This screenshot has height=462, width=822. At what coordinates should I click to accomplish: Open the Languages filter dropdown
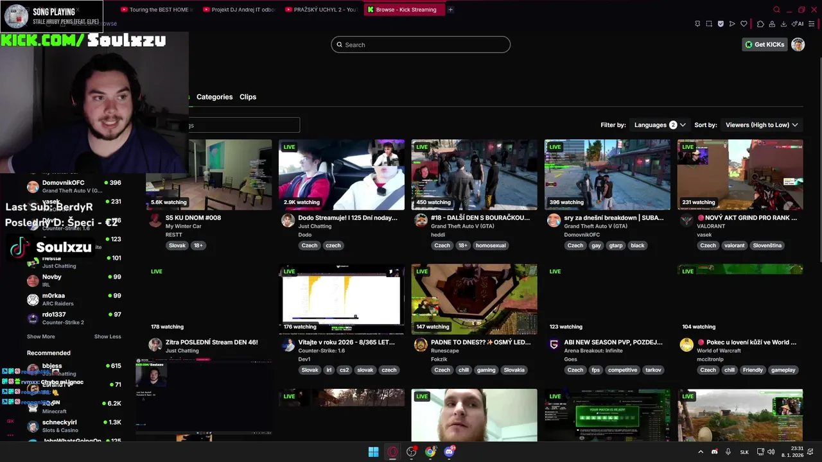click(x=660, y=125)
